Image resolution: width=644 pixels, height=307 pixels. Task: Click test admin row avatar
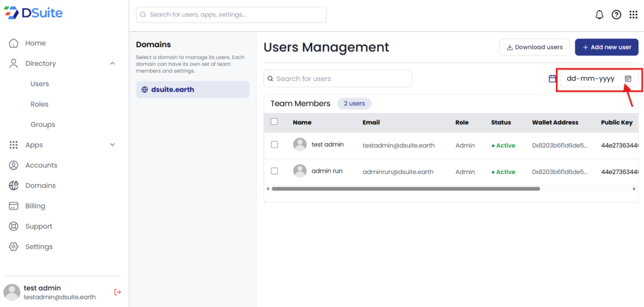tap(300, 144)
